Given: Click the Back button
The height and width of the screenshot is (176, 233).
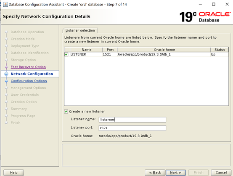Looking at the screenshot, I should 155,173.
